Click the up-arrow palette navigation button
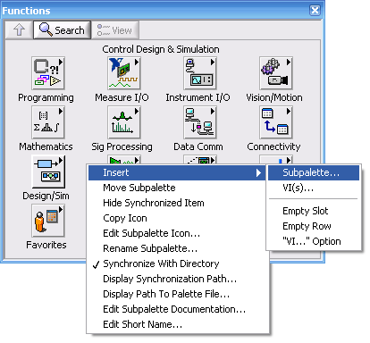Image resolution: width=370 pixels, height=343 pixels. pos(19,29)
